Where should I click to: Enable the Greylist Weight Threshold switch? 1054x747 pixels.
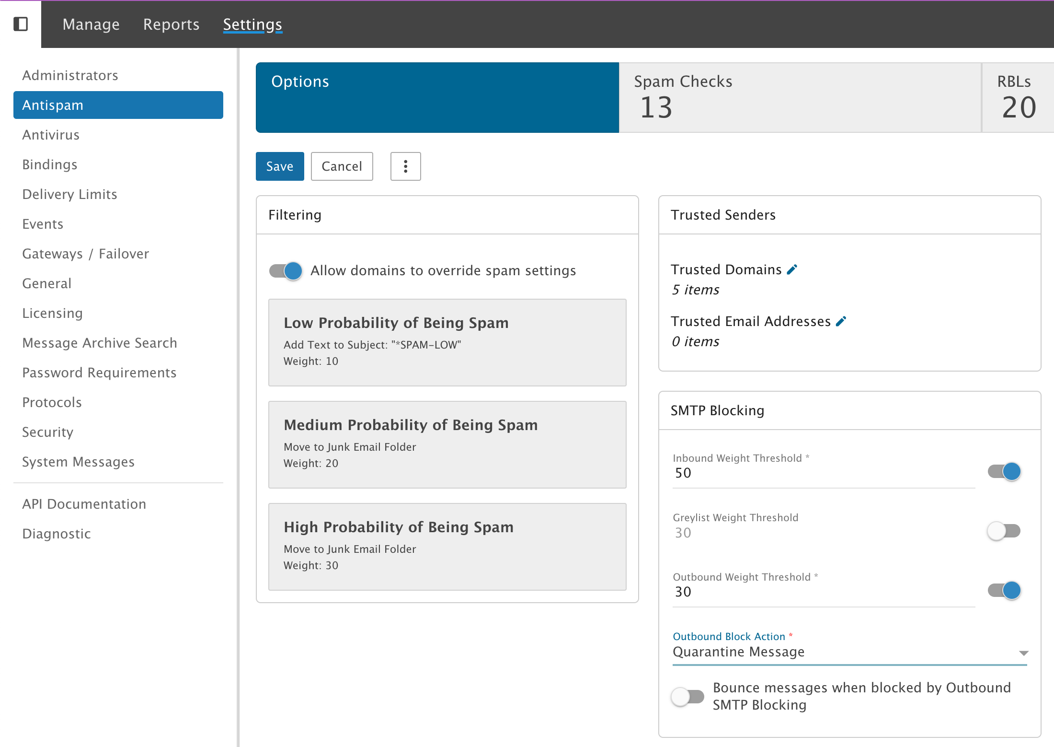coord(1004,531)
